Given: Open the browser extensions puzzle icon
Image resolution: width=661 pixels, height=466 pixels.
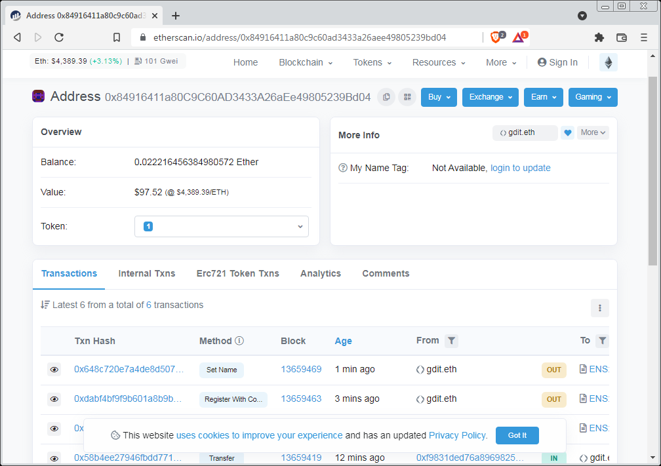Looking at the screenshot, I should point(599,37).
